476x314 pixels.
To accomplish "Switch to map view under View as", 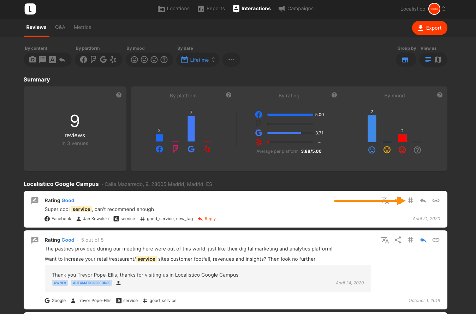I will click(438, 60).
